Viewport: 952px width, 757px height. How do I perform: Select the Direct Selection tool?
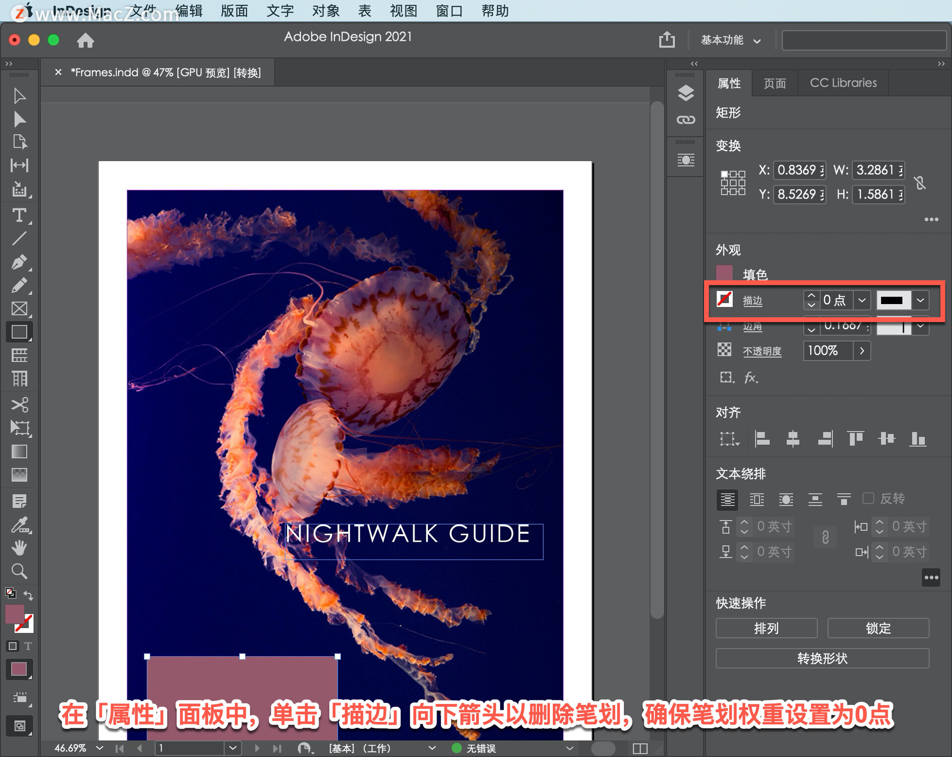(x=19, y=119)
